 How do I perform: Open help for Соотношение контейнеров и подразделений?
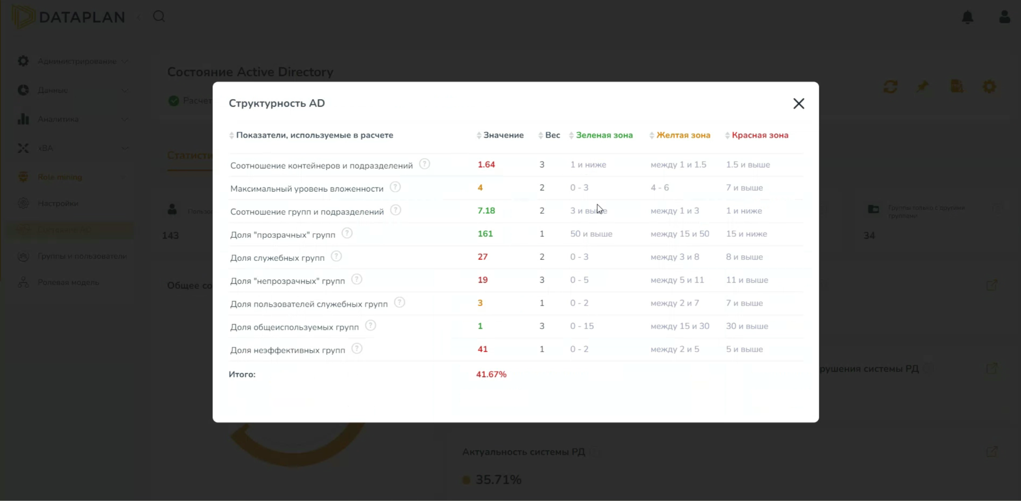(x=424, y=164)
